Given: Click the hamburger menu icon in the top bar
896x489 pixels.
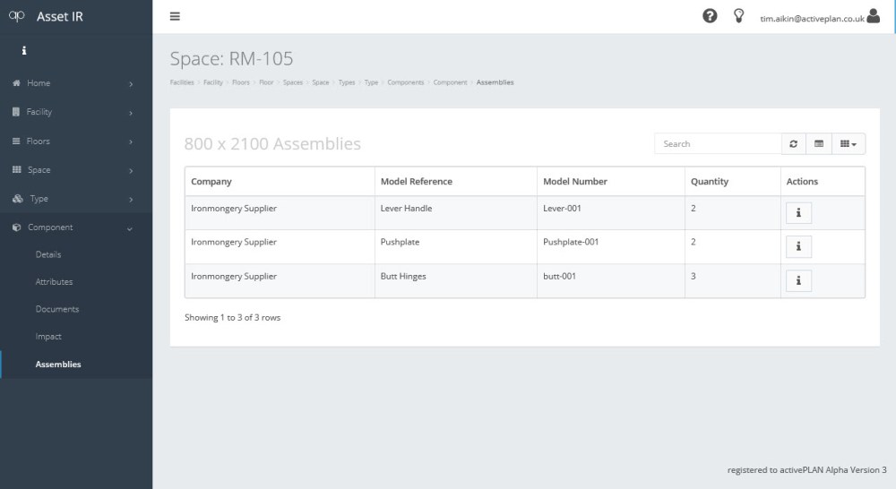Looking at the screenshot, I should (x=175, y=16).
